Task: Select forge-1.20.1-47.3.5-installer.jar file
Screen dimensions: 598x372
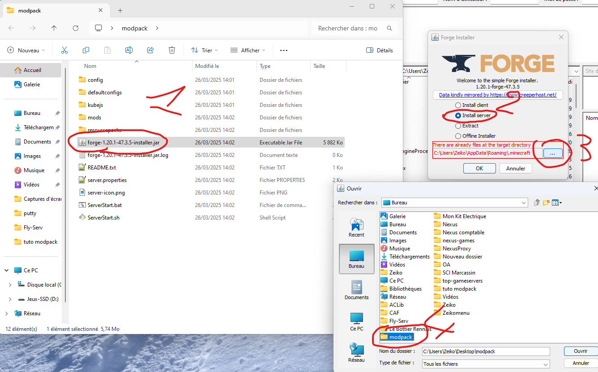Action: point(210,143)
